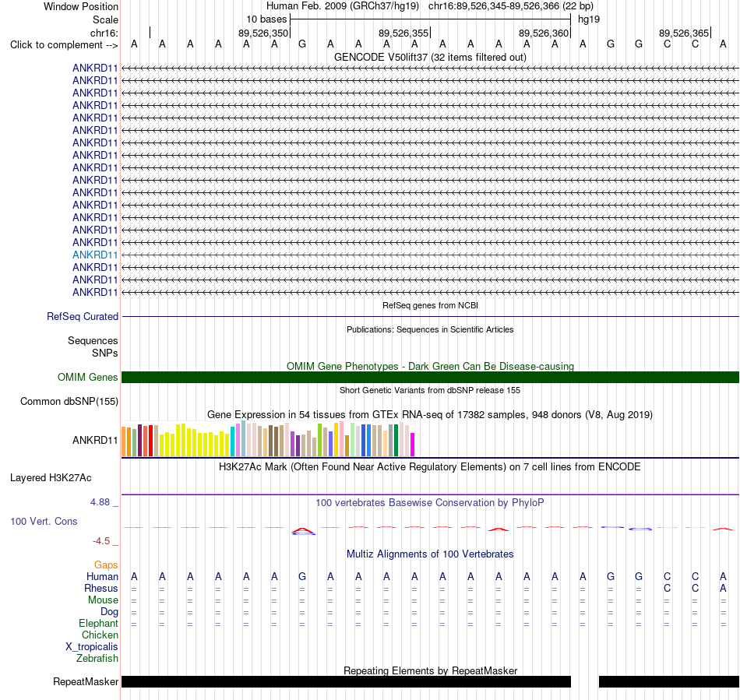Click the magenta bar in the GTEx chart

coord(413,445)
